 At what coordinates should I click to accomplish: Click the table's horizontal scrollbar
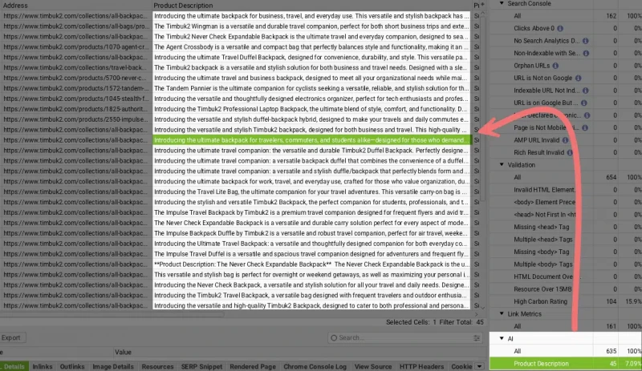[112, 315]
